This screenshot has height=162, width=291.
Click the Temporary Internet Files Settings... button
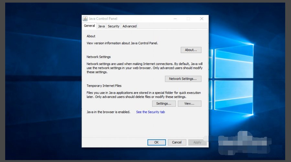[164, 104]
